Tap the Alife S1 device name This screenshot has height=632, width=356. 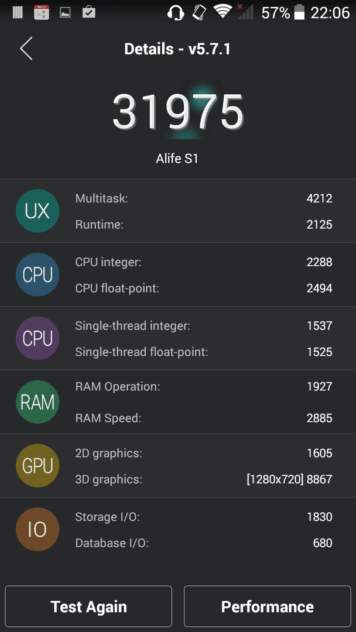177,159
